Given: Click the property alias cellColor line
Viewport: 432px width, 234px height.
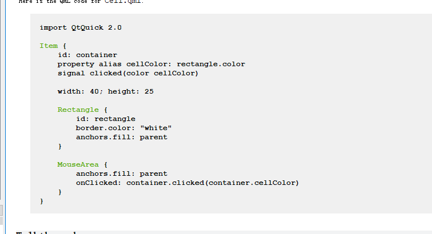Looking at the screenshot, I should (x=151, y=64).
